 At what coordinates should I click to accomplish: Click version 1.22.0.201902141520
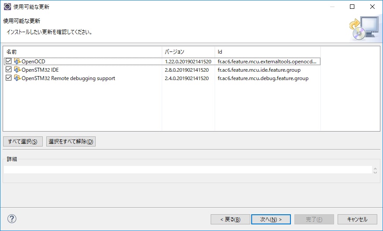188,62
